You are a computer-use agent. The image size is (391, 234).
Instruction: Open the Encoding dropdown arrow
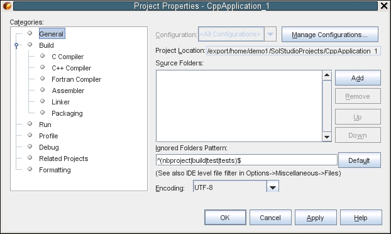(x=273, y=187)
